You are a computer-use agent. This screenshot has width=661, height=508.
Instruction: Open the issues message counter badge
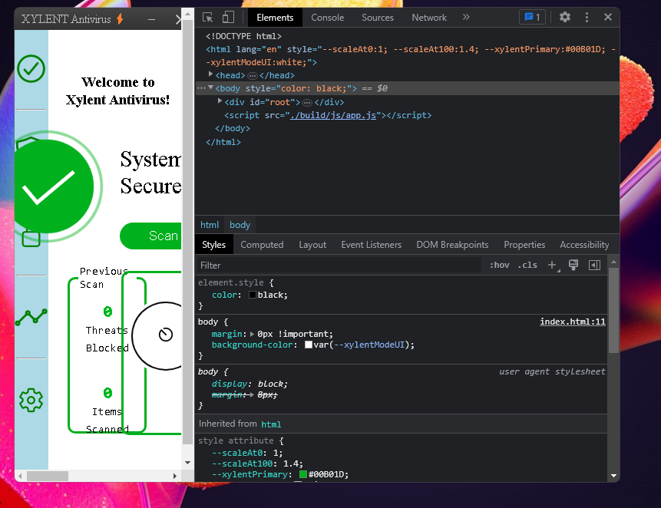[531, 17]
